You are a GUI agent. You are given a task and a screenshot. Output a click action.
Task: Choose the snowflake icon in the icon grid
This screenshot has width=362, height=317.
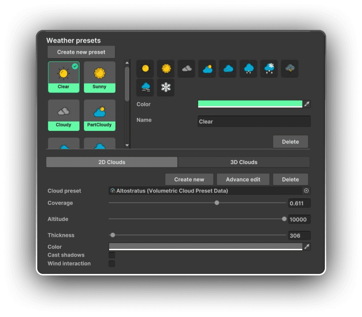166,88
